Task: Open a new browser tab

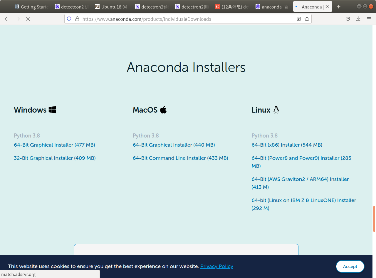Action: coord(339,6)
